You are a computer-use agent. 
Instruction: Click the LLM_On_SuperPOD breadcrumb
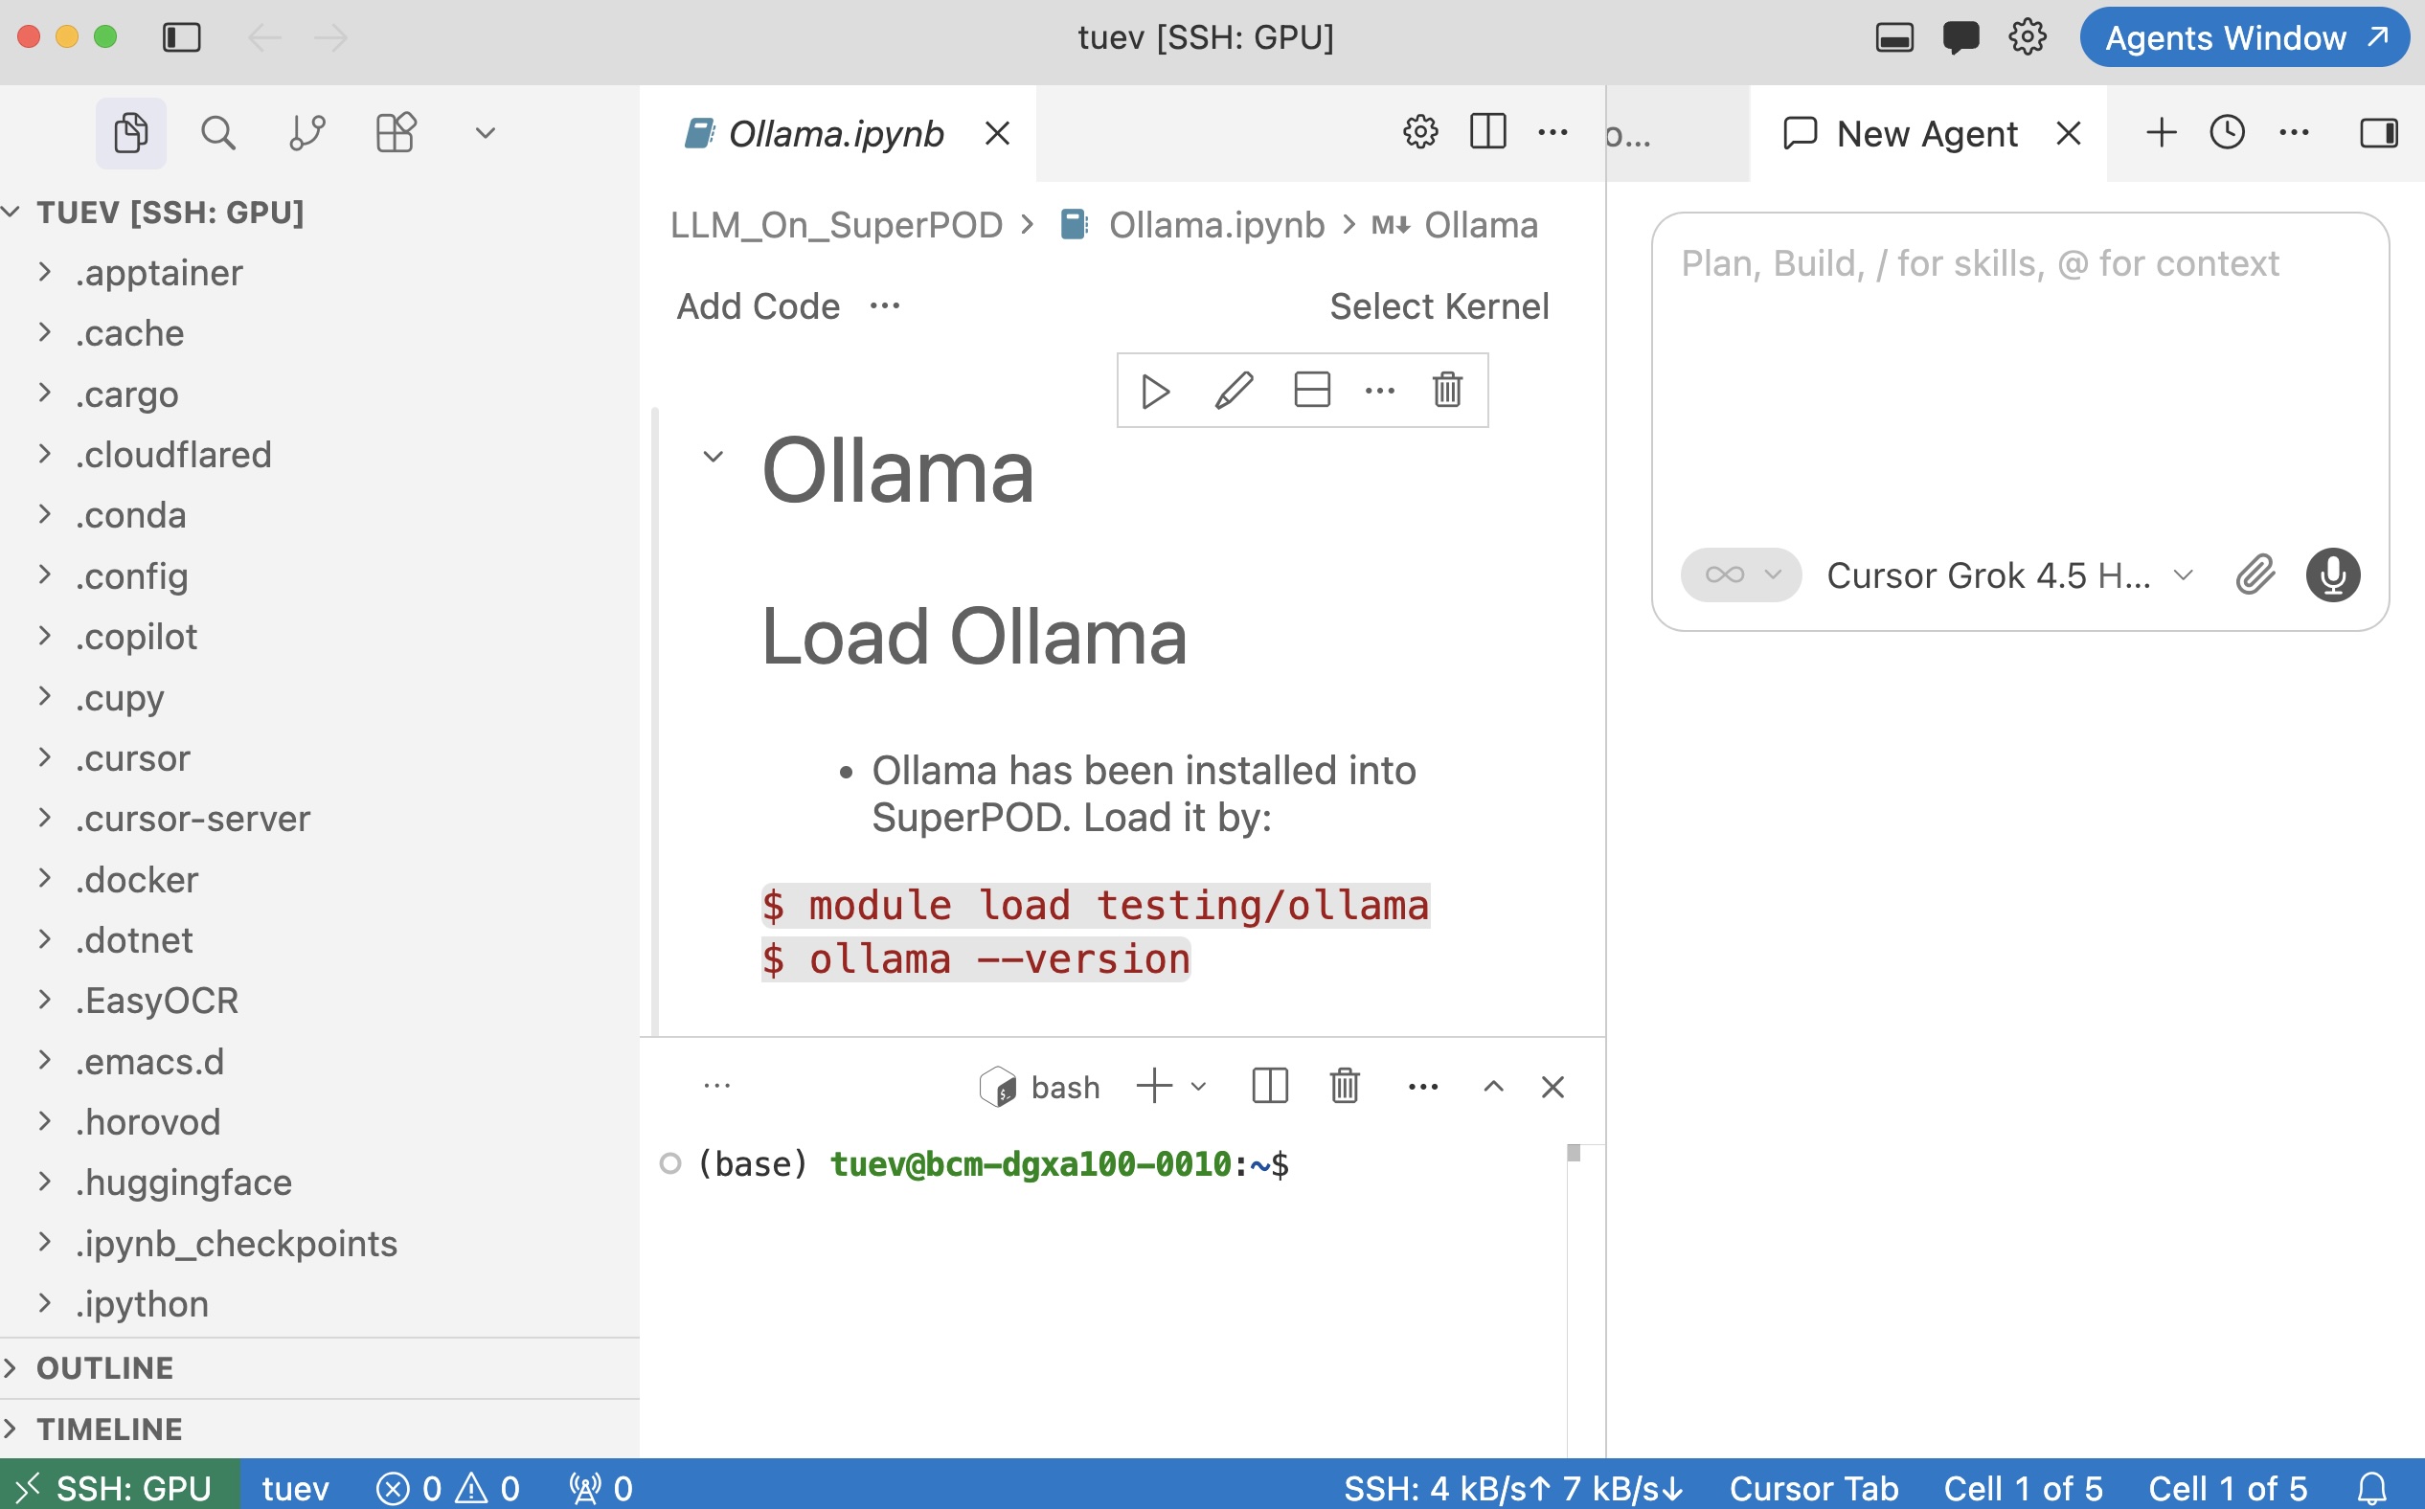837,226
